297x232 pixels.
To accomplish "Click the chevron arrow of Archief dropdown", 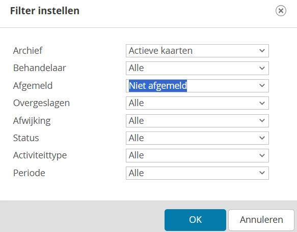I will click(262, 51).
